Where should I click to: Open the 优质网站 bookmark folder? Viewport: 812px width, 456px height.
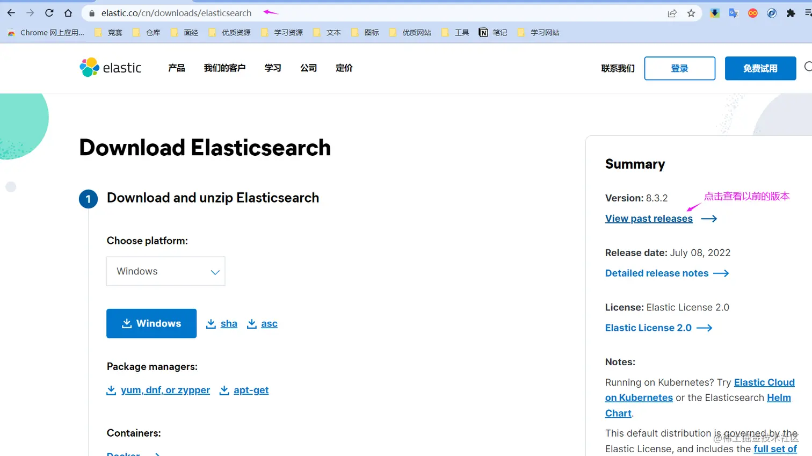[x=410, y=33]
